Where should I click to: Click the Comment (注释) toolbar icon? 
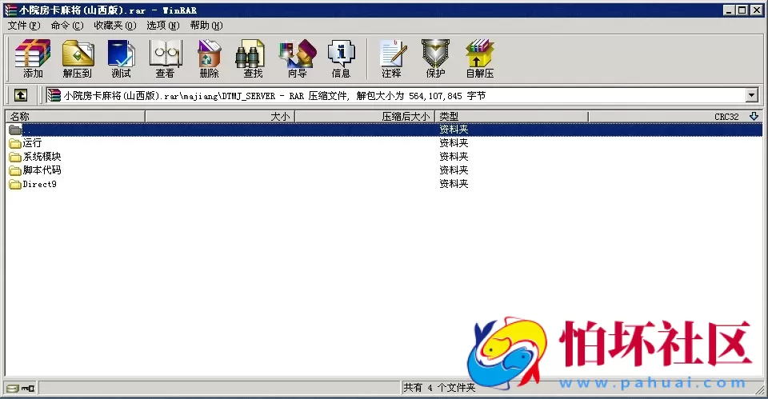(x=391, y=59)
